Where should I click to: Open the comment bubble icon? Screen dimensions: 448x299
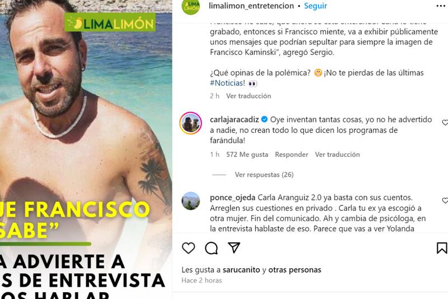pos(211,248)
